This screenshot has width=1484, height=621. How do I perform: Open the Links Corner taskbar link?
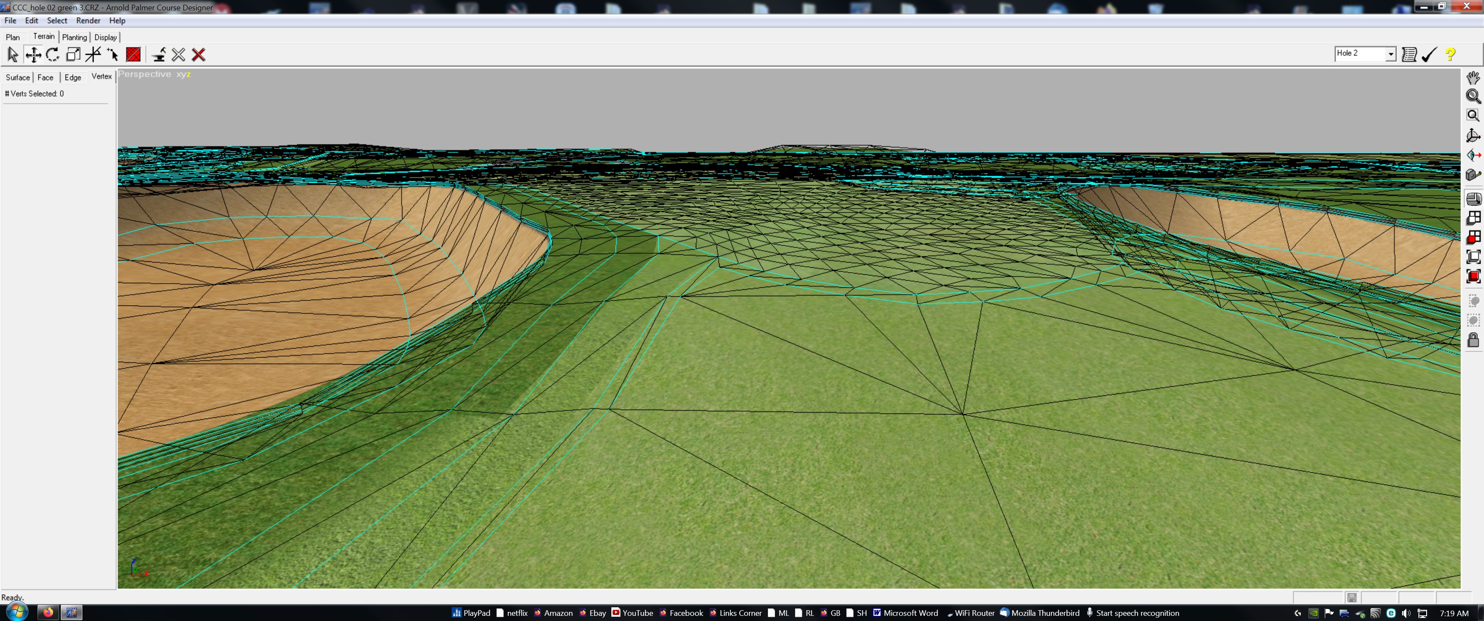pos(735,613)
